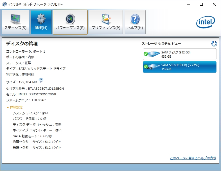Click the 物理セクター サイズ: 512 バイト line
Viewport: 221px width, 171px height.
(x=37, y=142)
